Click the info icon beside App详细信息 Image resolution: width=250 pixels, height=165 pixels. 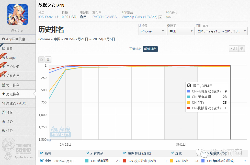coord(3,39)
